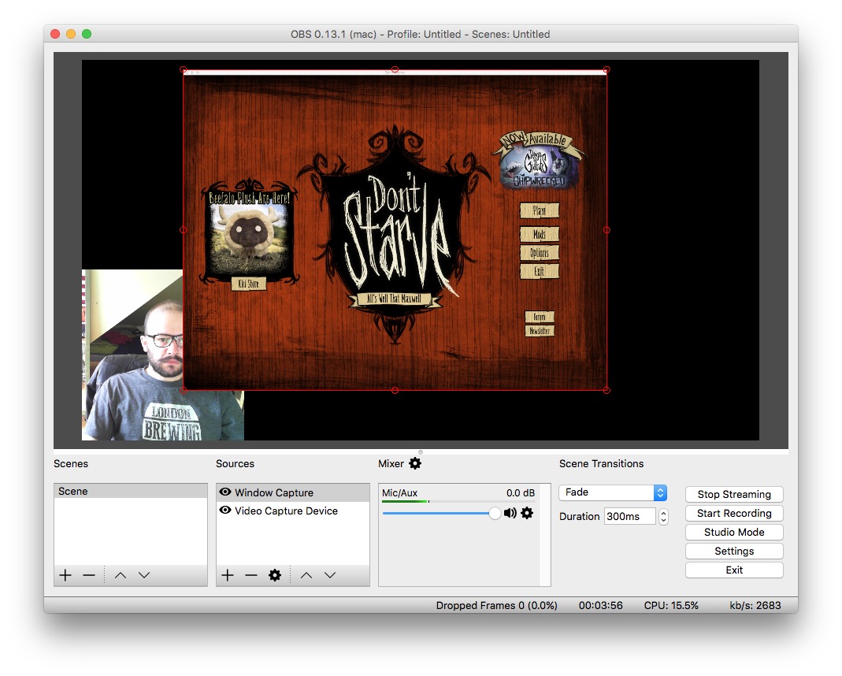
Task: Click the CPU: 15.5% status text
Action: (671, 605)
